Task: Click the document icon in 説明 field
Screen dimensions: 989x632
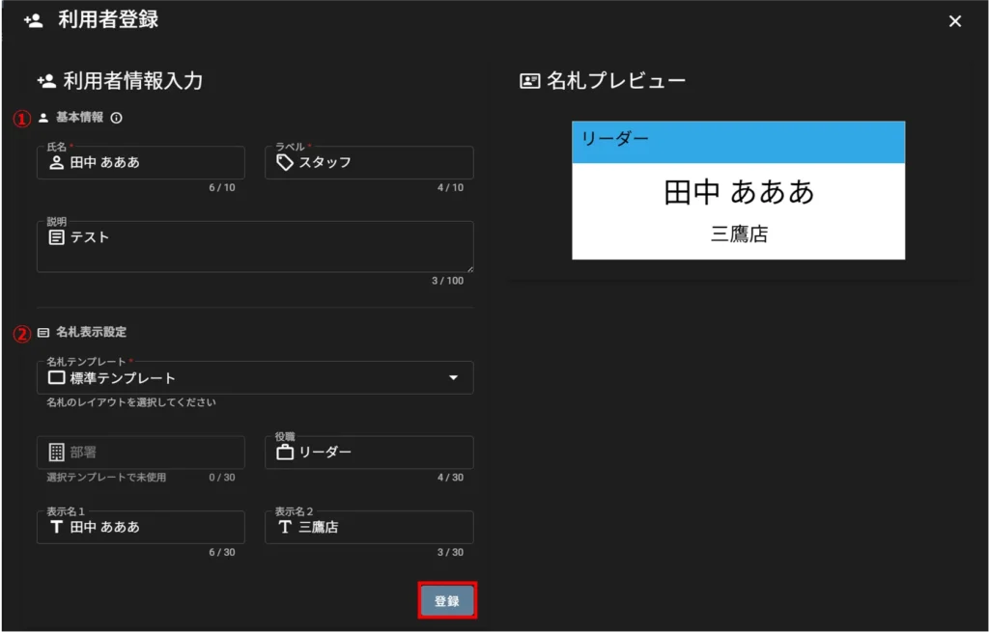Action: pos(57,237)
